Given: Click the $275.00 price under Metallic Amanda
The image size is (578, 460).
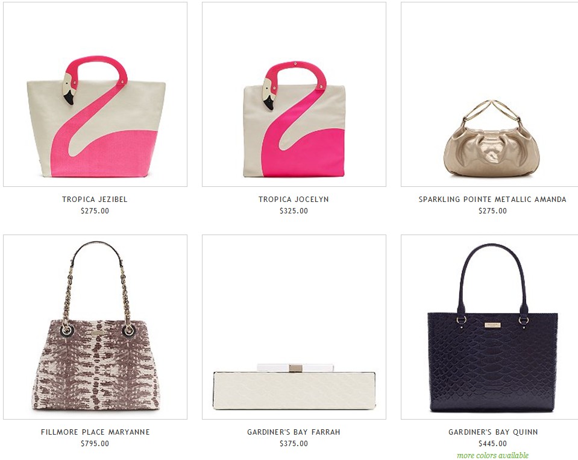Looking at the screenshot, I should click(x=493, y=211).
